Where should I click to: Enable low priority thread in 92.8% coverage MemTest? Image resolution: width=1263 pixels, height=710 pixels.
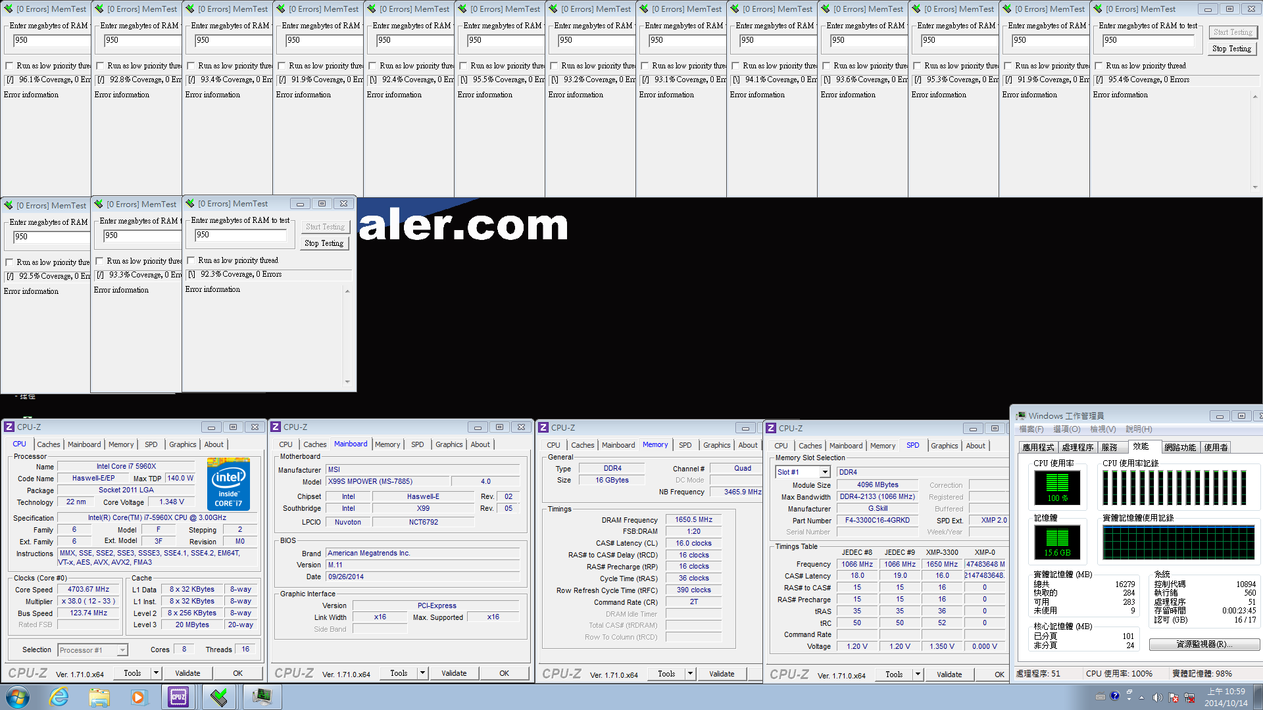[100, 66]
